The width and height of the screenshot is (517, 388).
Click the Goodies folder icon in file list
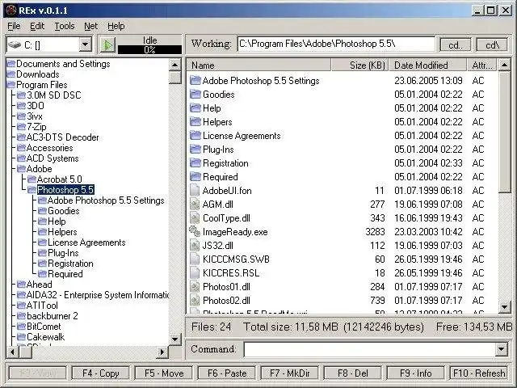click(x=195, y=95)
